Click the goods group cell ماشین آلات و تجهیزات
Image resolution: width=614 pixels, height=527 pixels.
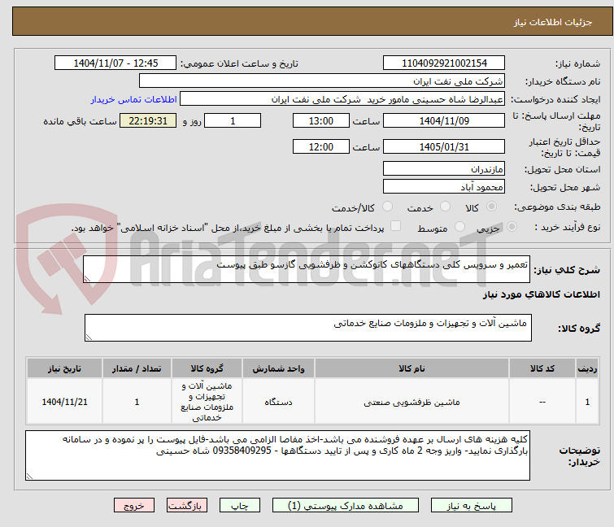tap(207, 402)
